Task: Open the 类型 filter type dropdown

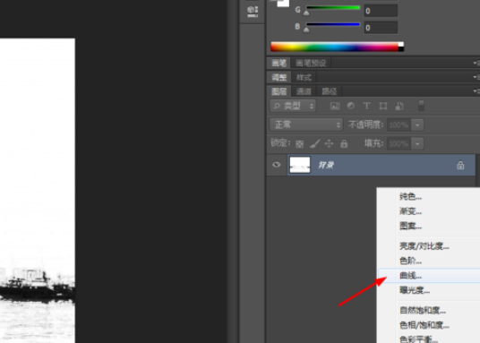Action: click(x=293, y=106)
